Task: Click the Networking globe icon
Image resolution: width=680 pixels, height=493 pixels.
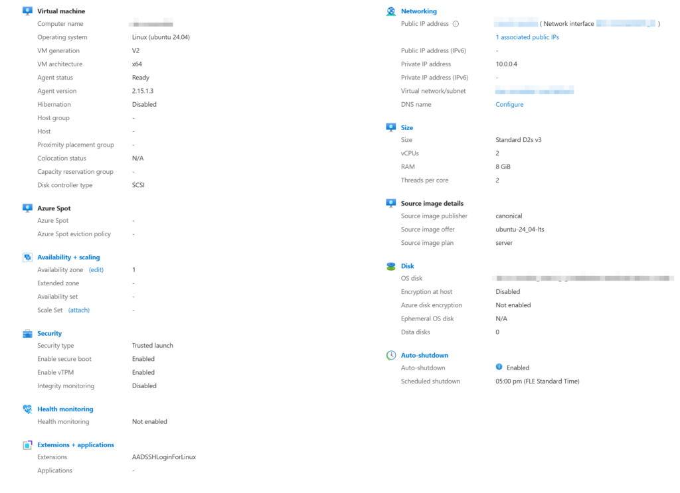Action: click(392, 11)
